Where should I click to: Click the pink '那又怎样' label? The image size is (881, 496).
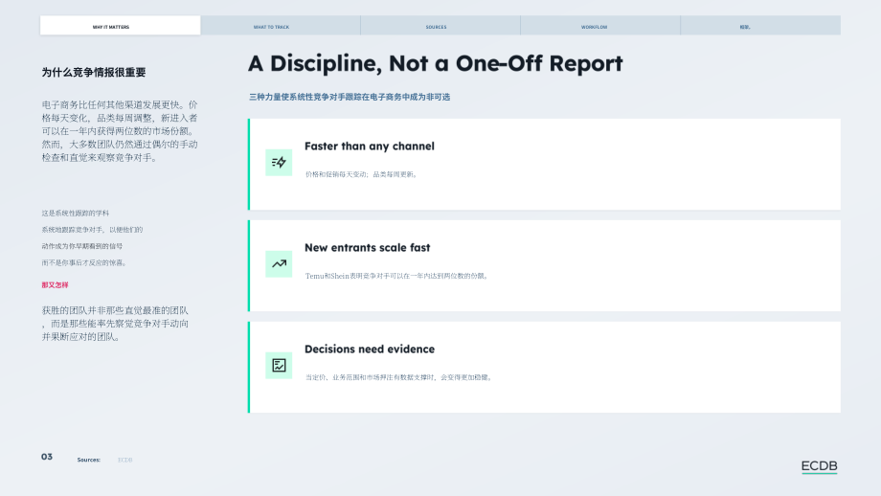pos(56,285)
